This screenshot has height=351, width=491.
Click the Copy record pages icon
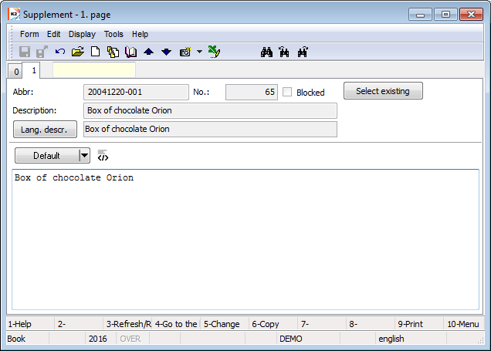coord(113,52)
